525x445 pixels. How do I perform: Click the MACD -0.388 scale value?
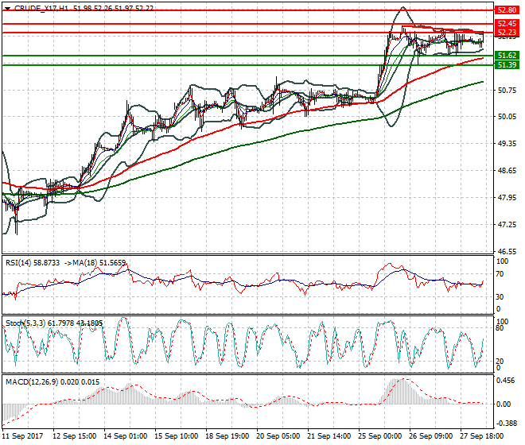506,424
